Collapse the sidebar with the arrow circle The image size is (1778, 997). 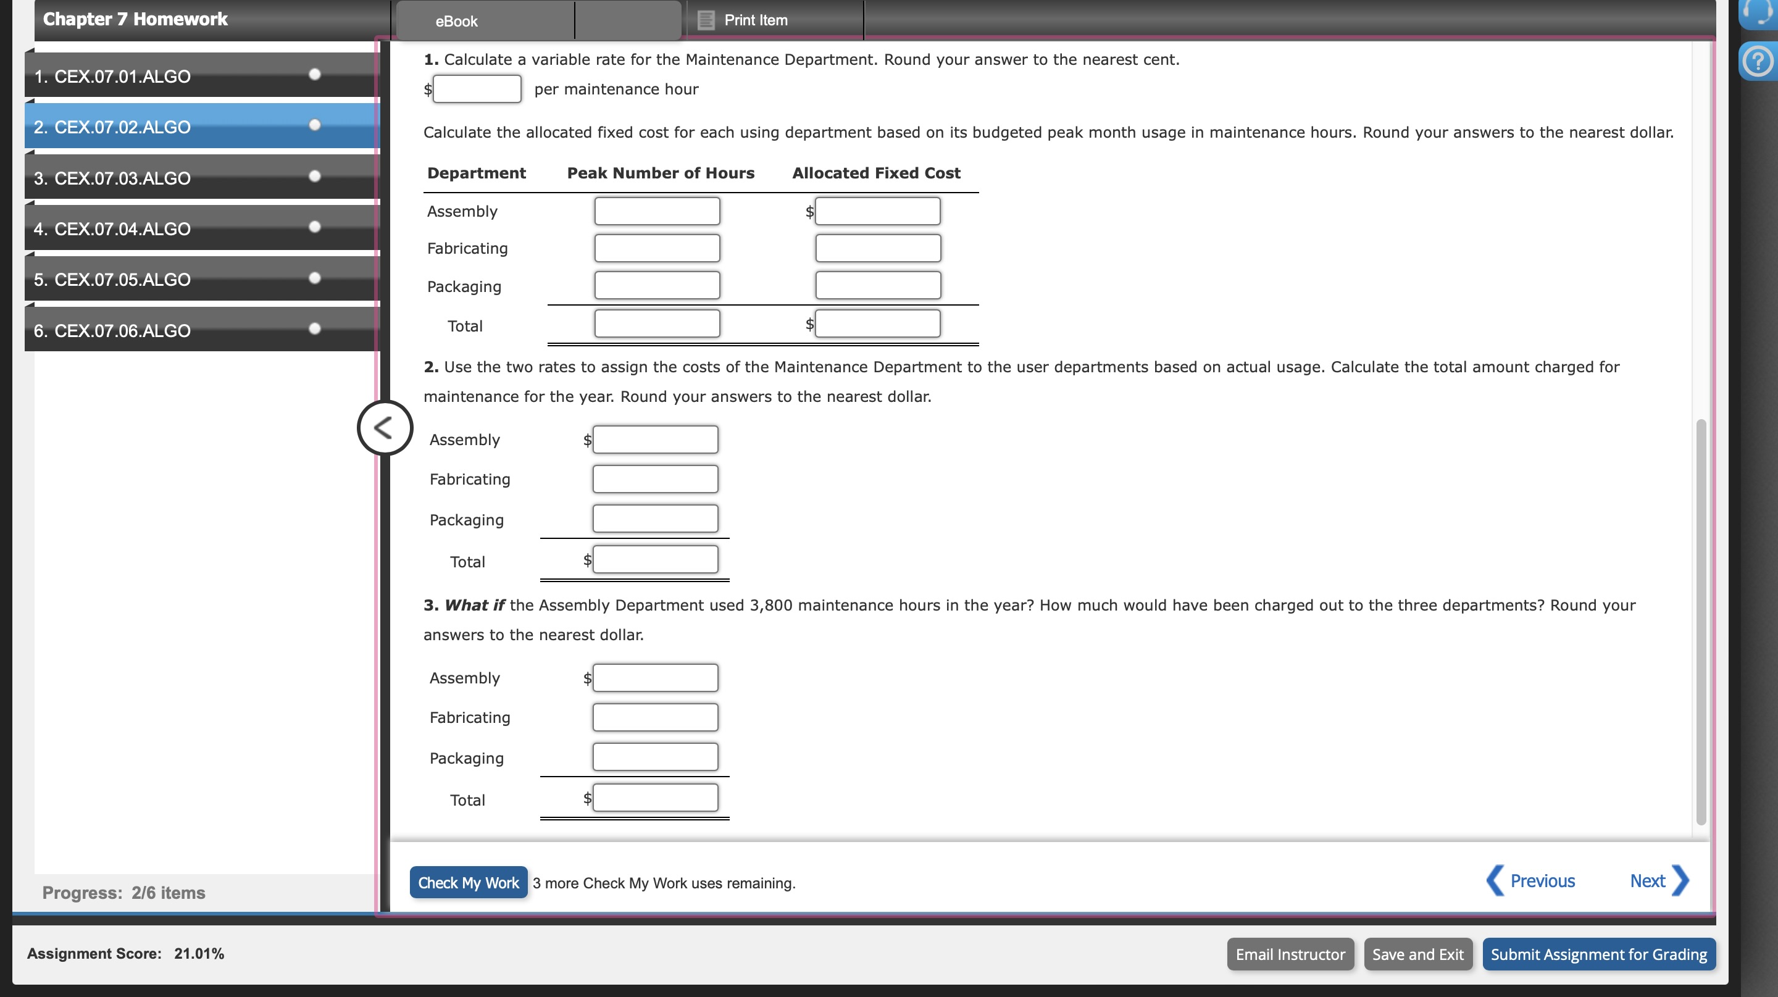tap(385, 428)
